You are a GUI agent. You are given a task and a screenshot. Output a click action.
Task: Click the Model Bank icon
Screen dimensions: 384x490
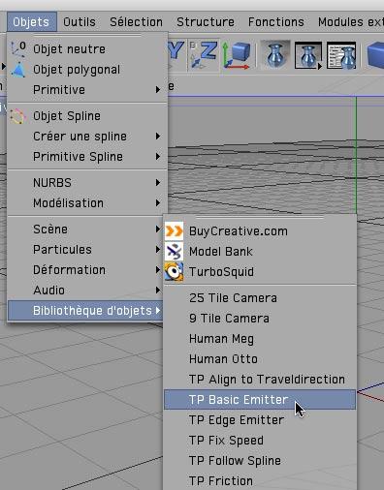click(x=174, y=252)
